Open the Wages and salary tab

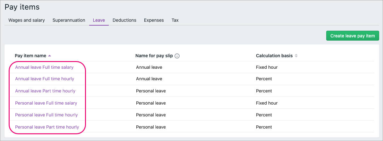(x=27, y=20)
